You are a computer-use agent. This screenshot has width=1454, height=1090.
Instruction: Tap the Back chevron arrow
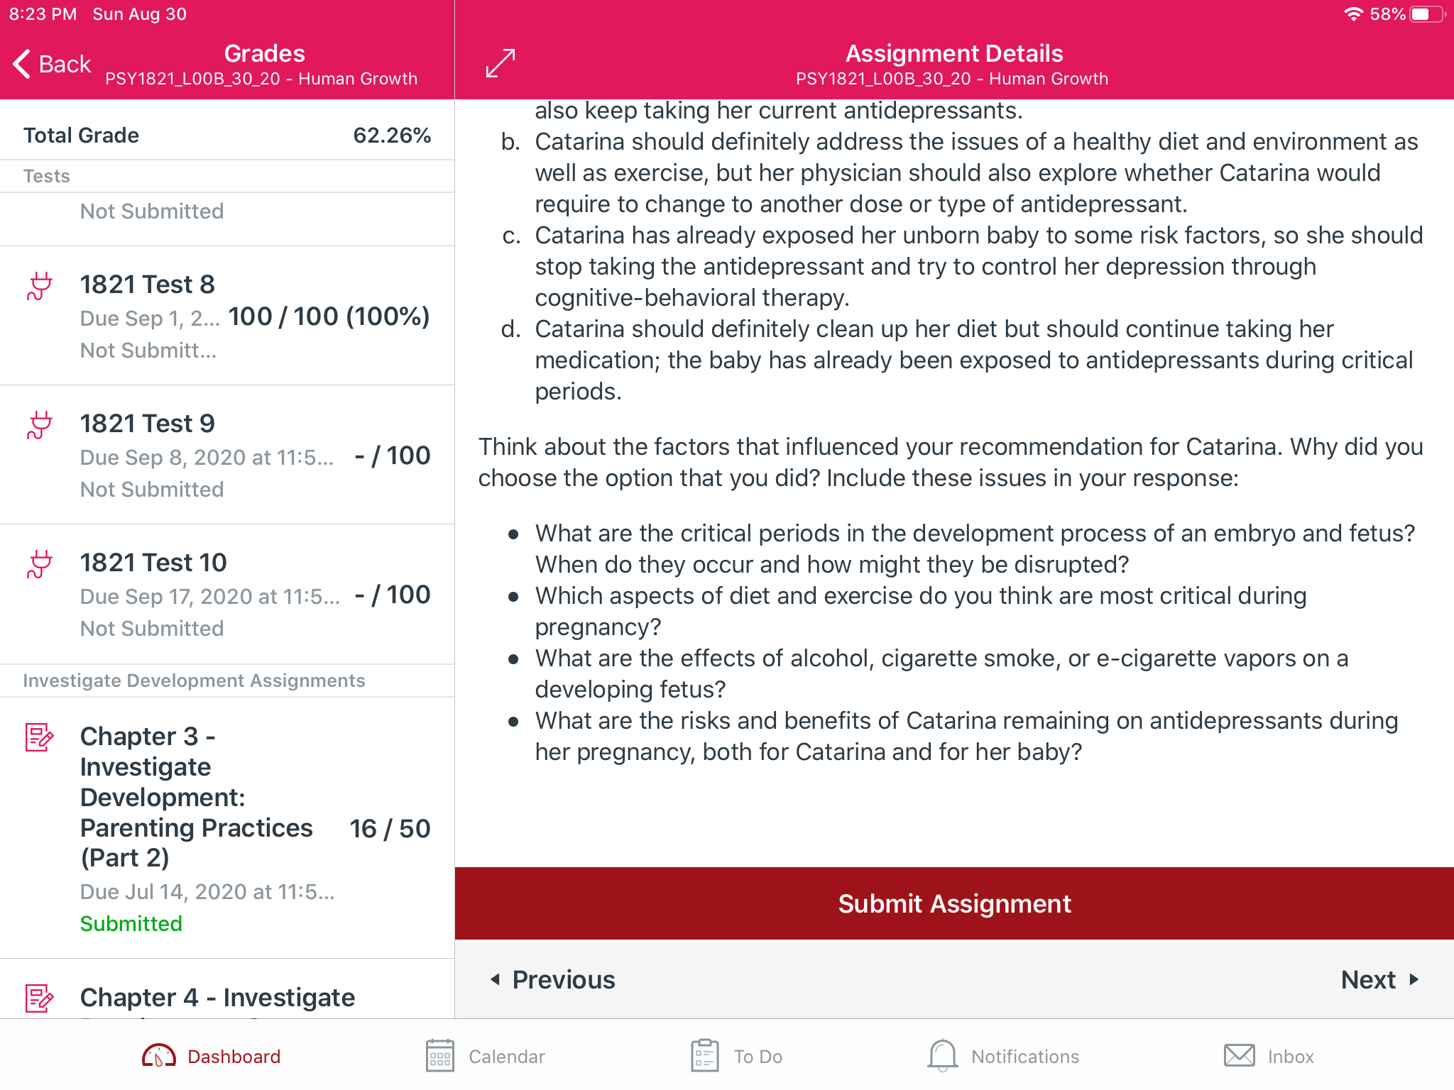22,64
